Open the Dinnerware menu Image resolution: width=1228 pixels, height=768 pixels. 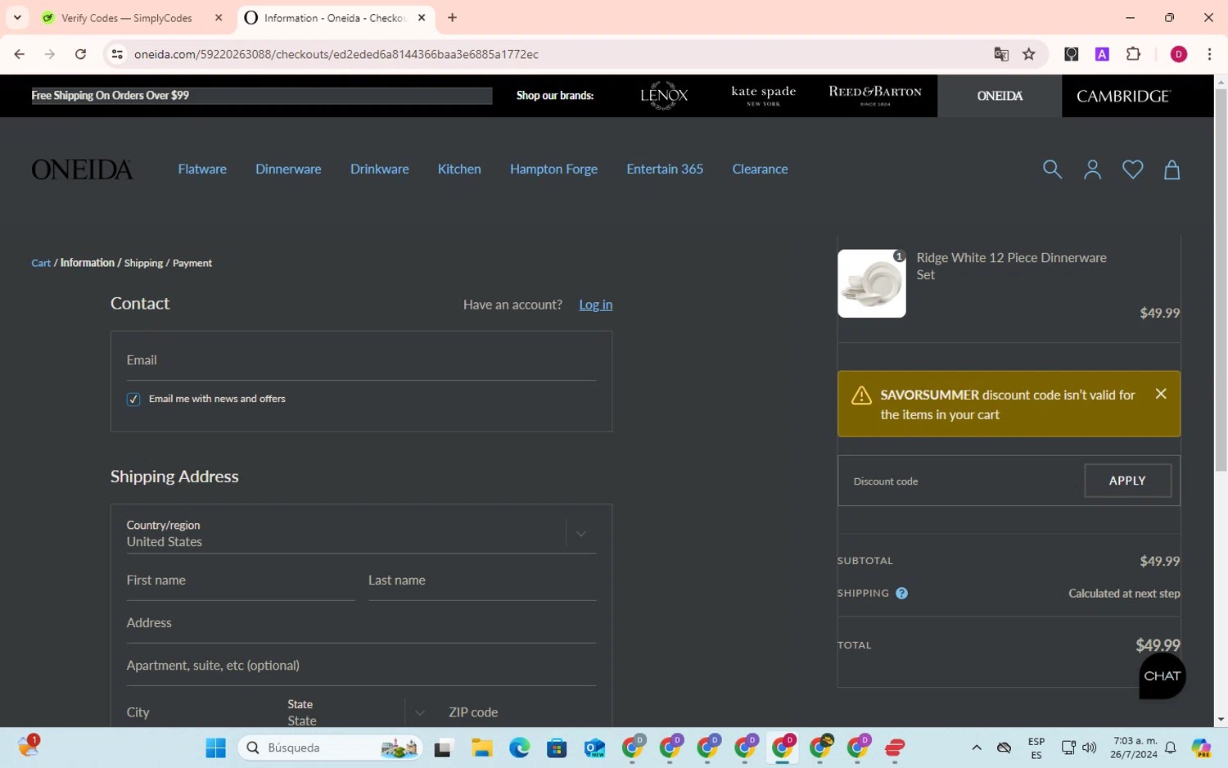coord(288,169)
